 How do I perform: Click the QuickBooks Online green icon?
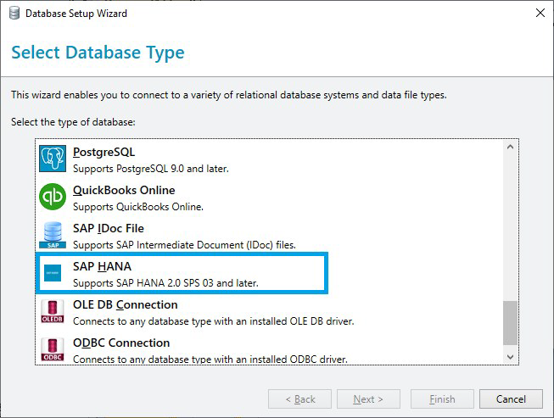[53, 197]
